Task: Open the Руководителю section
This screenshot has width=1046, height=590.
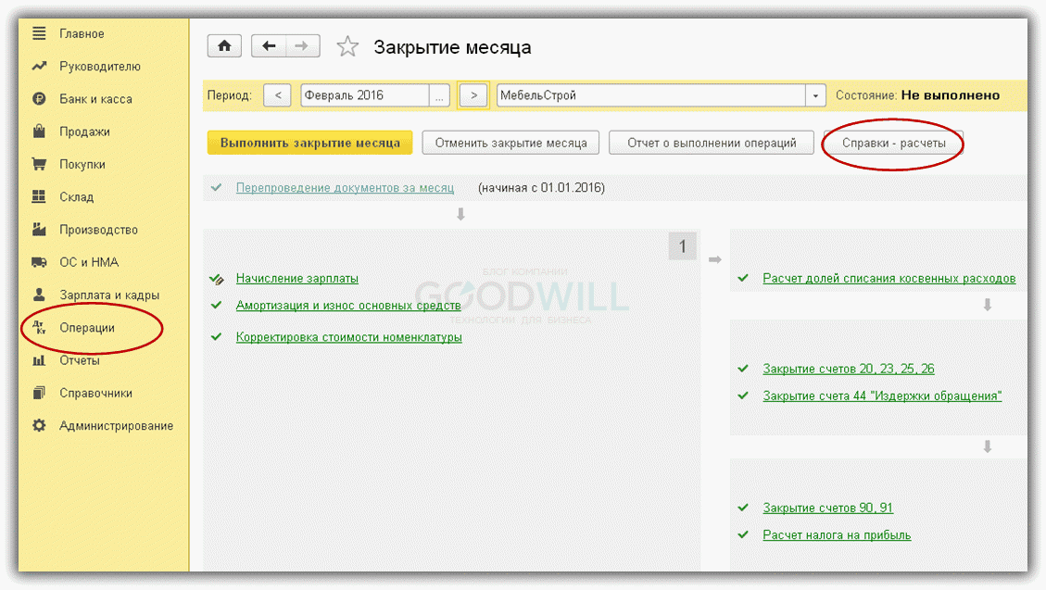Action: click(100, 66)
